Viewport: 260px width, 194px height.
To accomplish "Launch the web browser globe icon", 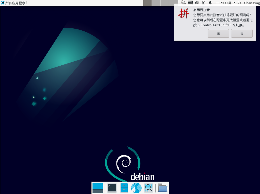I will pos(136,188).
